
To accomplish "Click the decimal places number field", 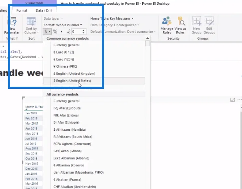I will [77, 32].
